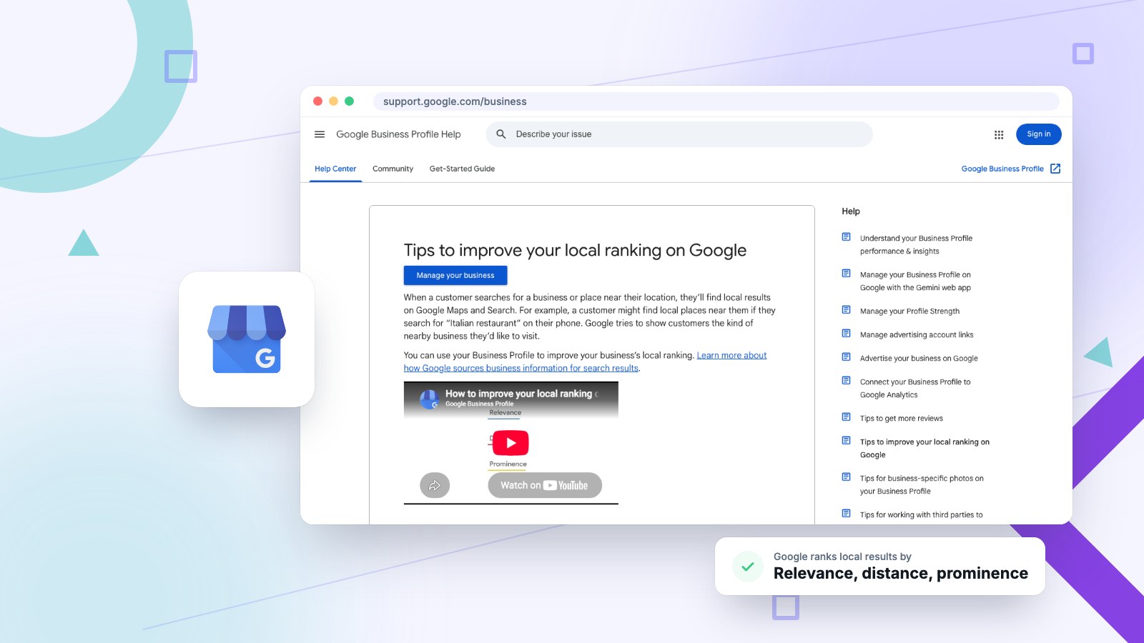
Task: Open Manage advertising account links article
Action: [917, 335]
